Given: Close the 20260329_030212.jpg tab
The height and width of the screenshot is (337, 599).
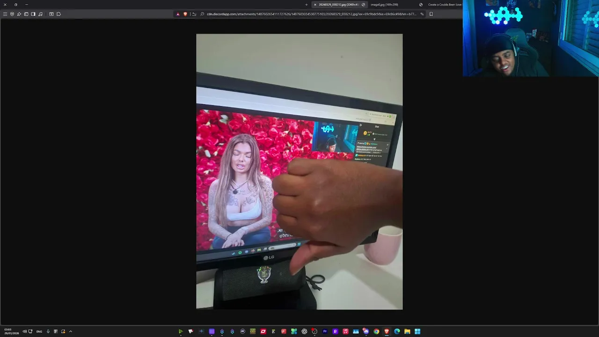Looking at the screenshot, I should tap(315, 5).
